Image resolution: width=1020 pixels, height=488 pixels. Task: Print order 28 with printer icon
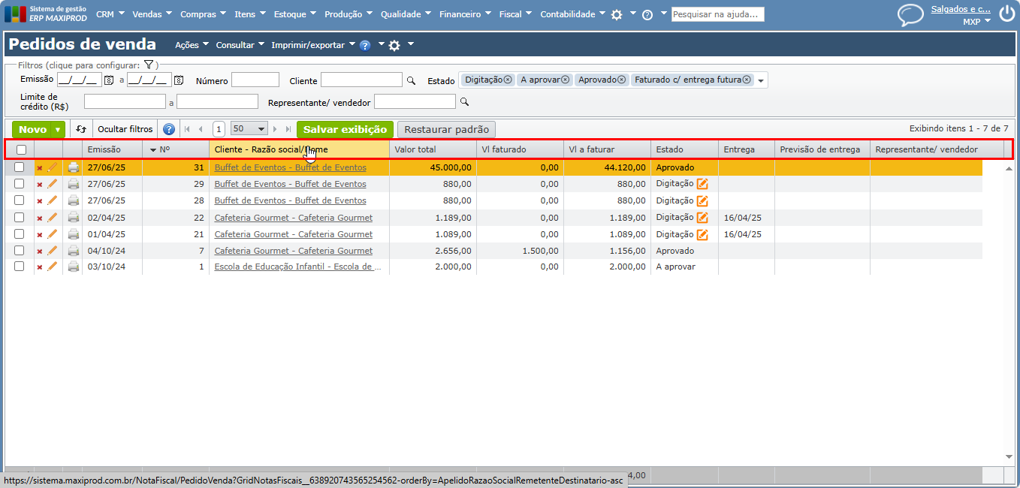tap(73, 200)
